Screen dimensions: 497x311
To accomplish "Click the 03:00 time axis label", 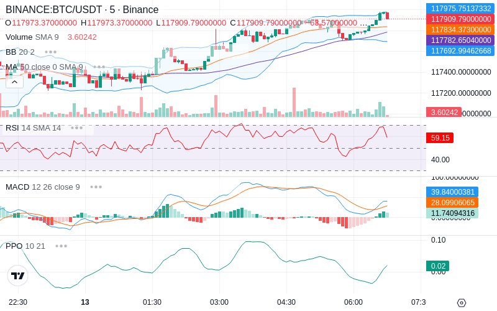I will click(x=219, y=302).
